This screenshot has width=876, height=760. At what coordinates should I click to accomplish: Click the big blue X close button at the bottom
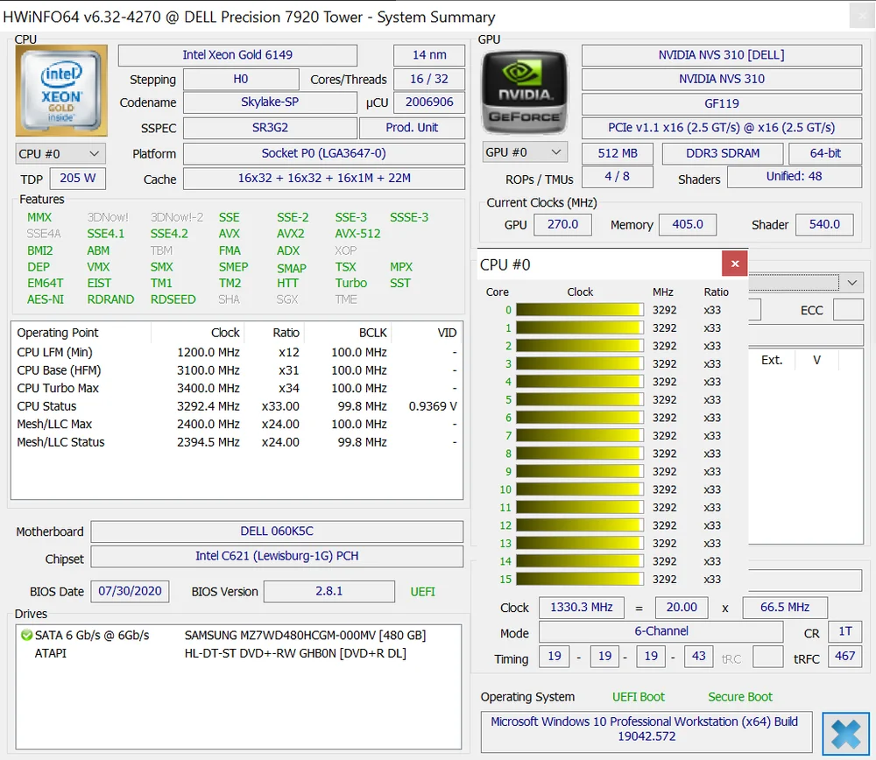pyautogui.click(x=846, y=734)
